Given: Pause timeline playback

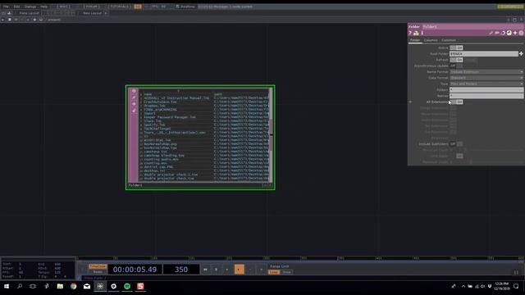Looking at the screenshot, I should [216, 270].
